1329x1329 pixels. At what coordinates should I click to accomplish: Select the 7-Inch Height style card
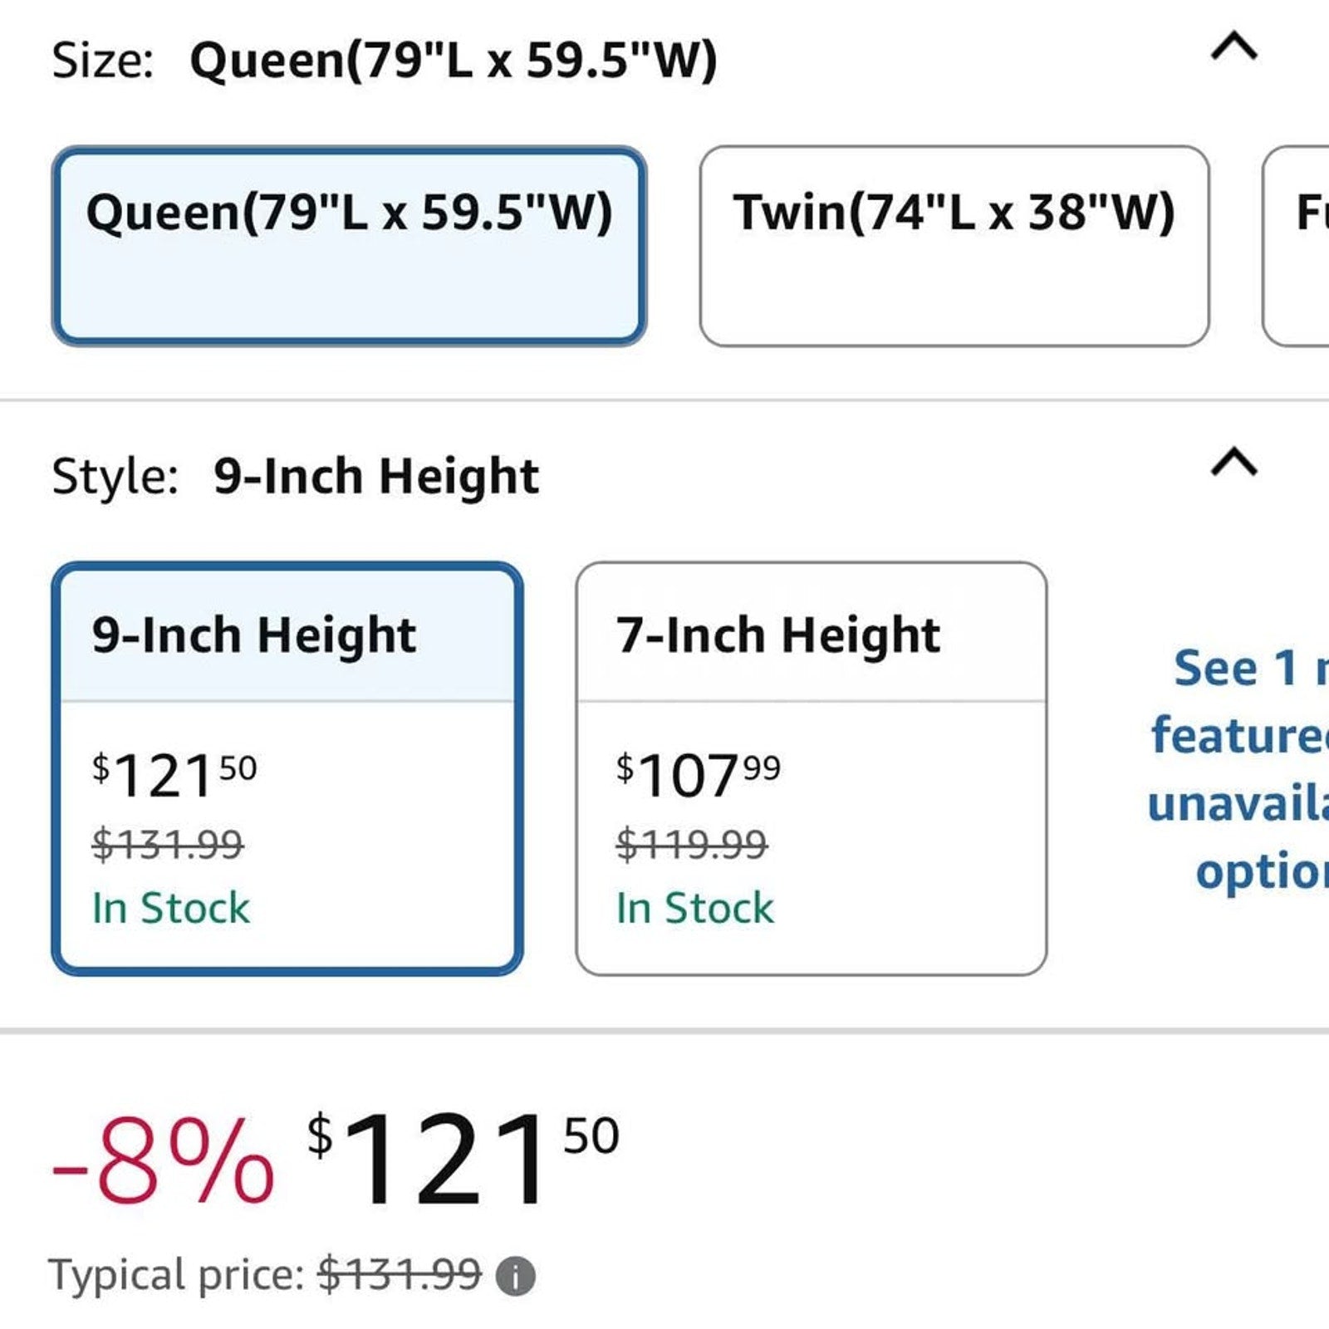tap(812, 768)
